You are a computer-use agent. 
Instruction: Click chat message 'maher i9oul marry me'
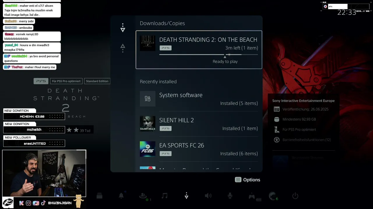30,67
